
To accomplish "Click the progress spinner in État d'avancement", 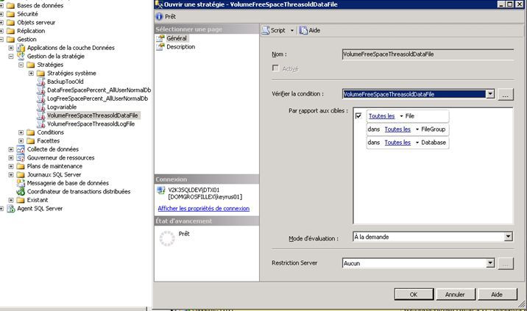I will click(166, 238).
